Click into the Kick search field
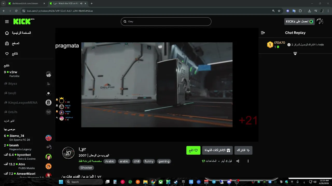 [x=166, y=21]
